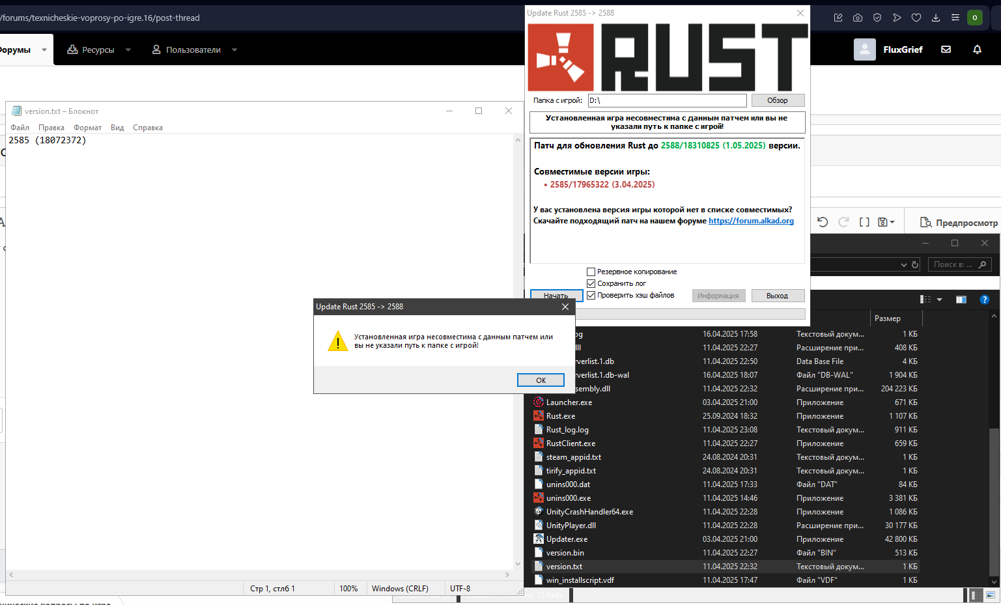Open the shield privacy protection icon

pyautogui.click(x=877, y=18)
